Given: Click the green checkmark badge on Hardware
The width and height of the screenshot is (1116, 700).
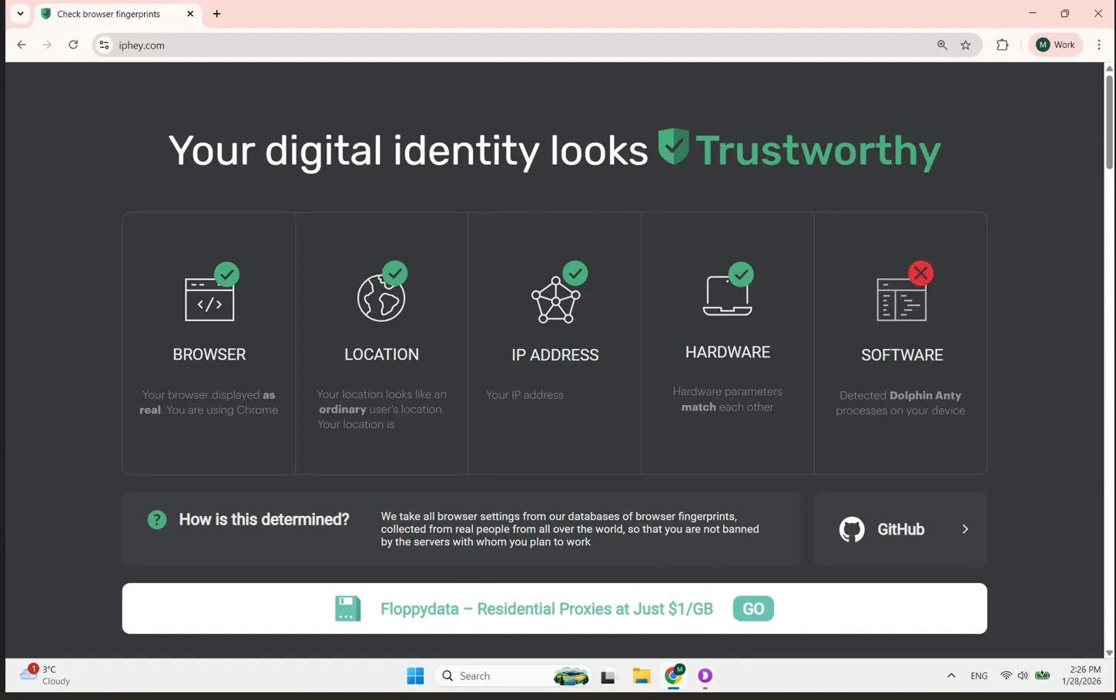Looking at the screenshot, I should pos(741,275).
